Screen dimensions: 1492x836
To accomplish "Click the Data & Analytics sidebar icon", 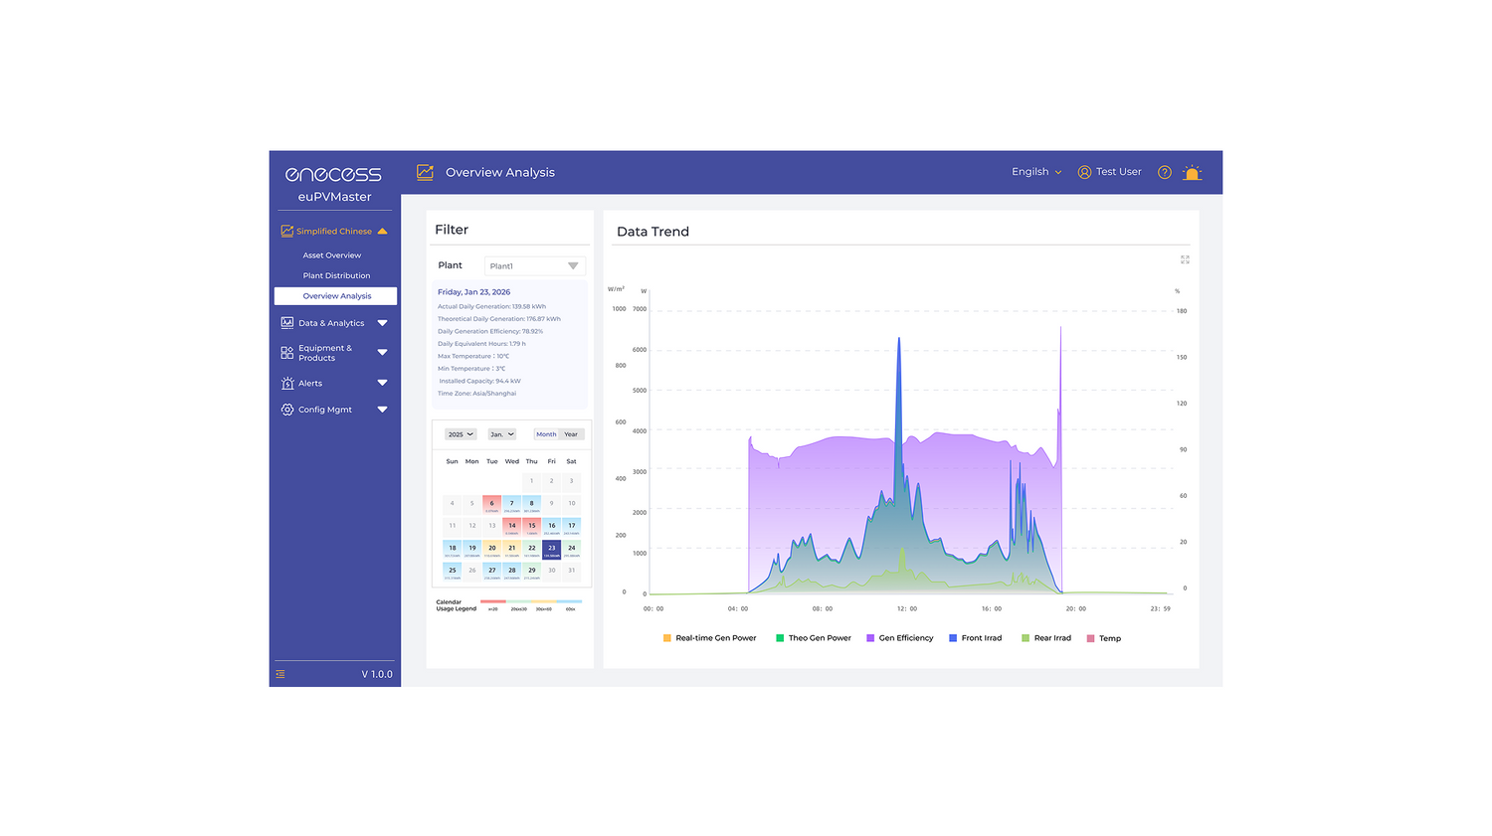I will point(287,323).
